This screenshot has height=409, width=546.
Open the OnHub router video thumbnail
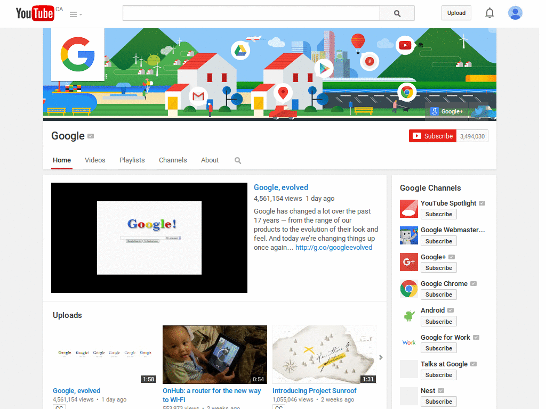click(215, 354)
